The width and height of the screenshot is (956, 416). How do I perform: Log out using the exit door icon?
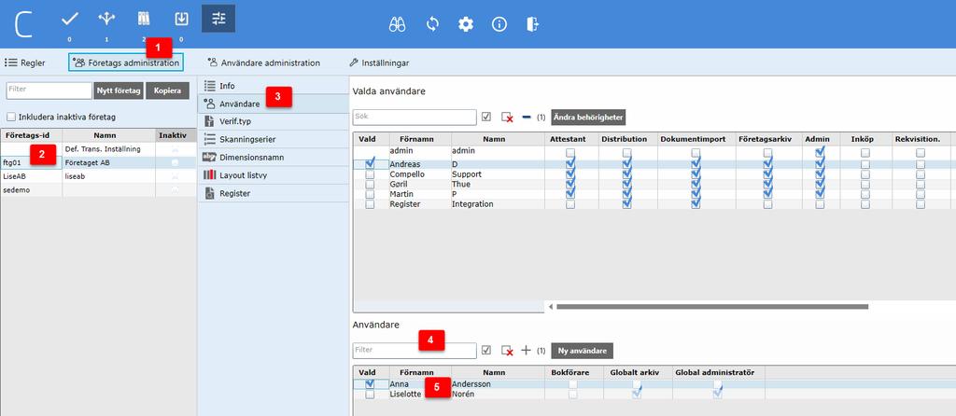[x=532, y=24]
